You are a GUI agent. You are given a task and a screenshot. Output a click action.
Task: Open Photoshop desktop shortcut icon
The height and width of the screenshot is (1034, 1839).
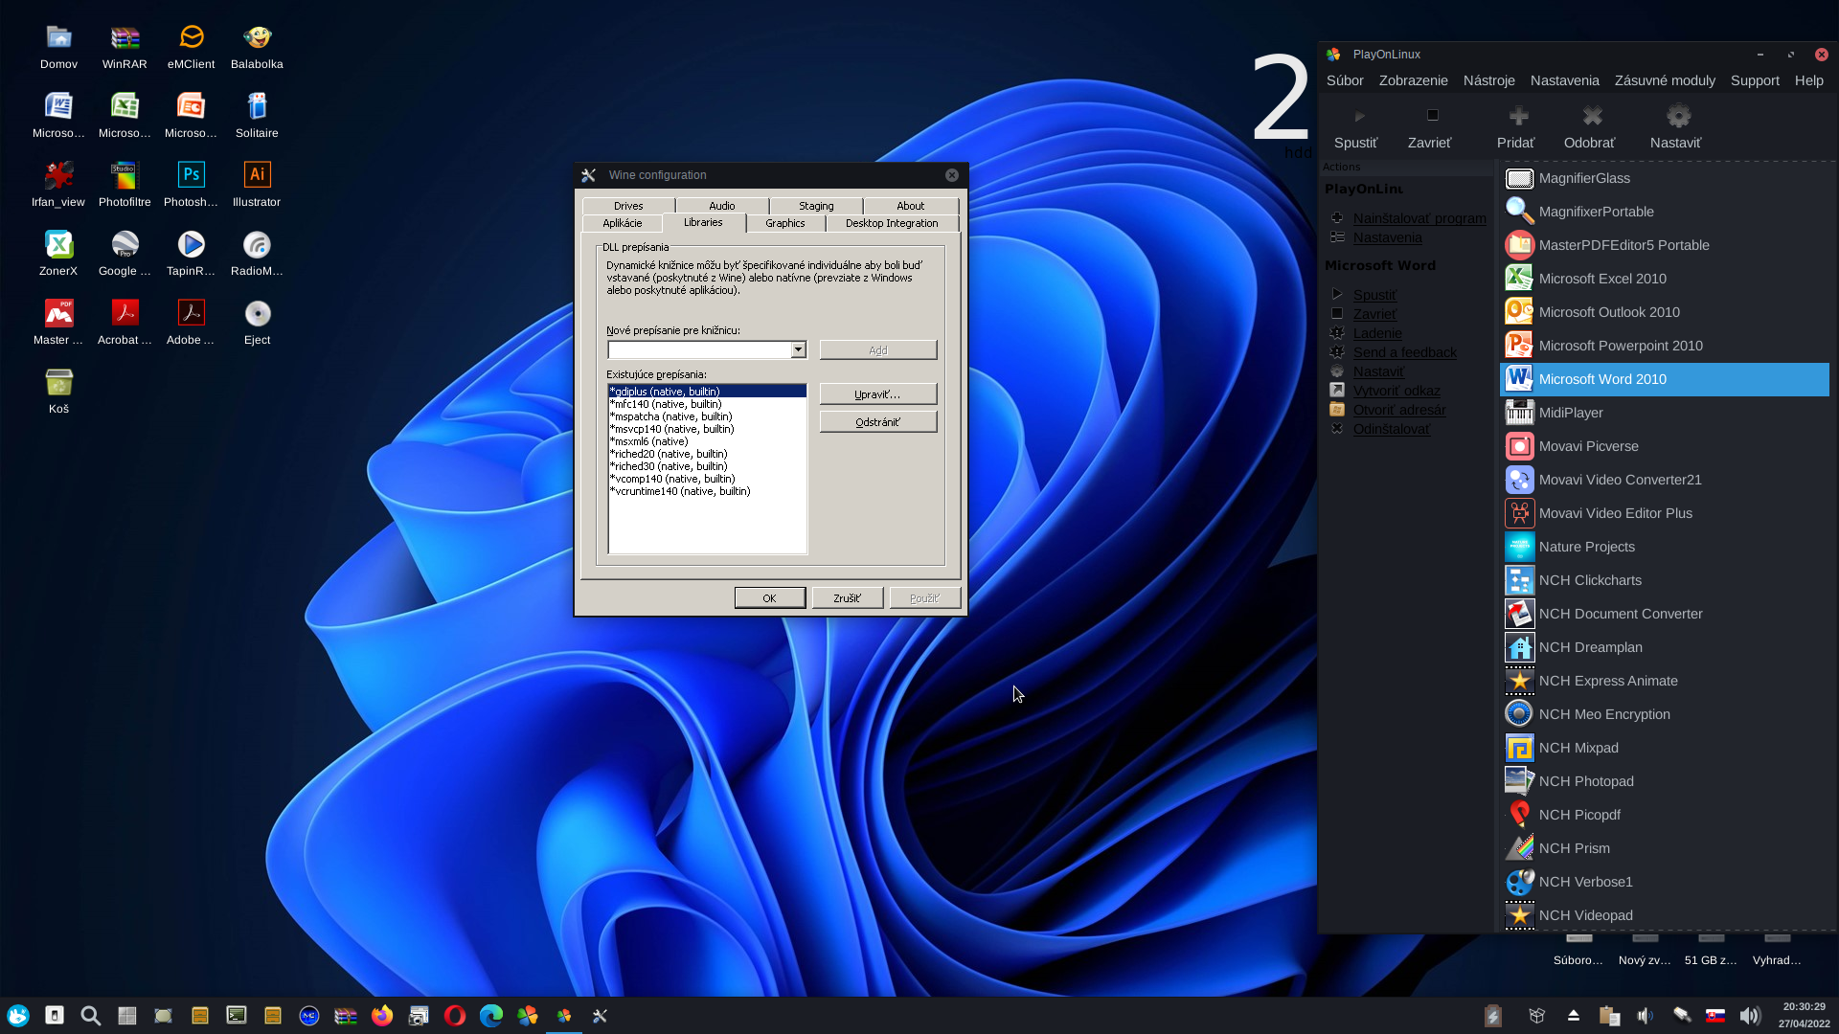pos(191,175)
